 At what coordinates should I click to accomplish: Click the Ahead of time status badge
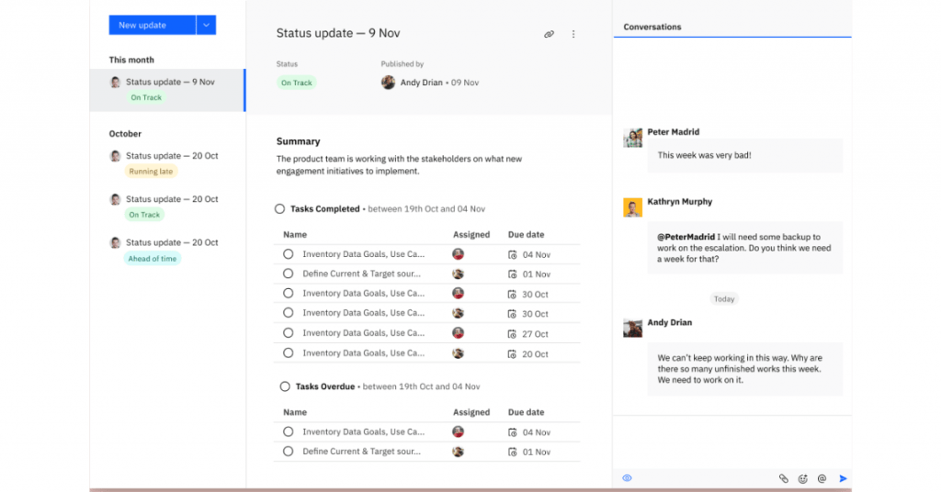tap(153, 259)
